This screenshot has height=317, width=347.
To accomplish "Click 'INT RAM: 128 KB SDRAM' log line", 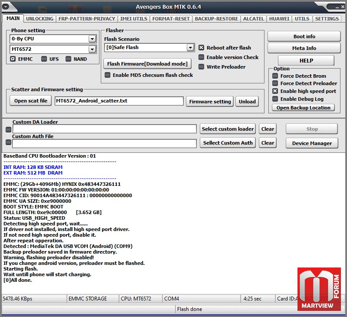I will pos(33,167).
